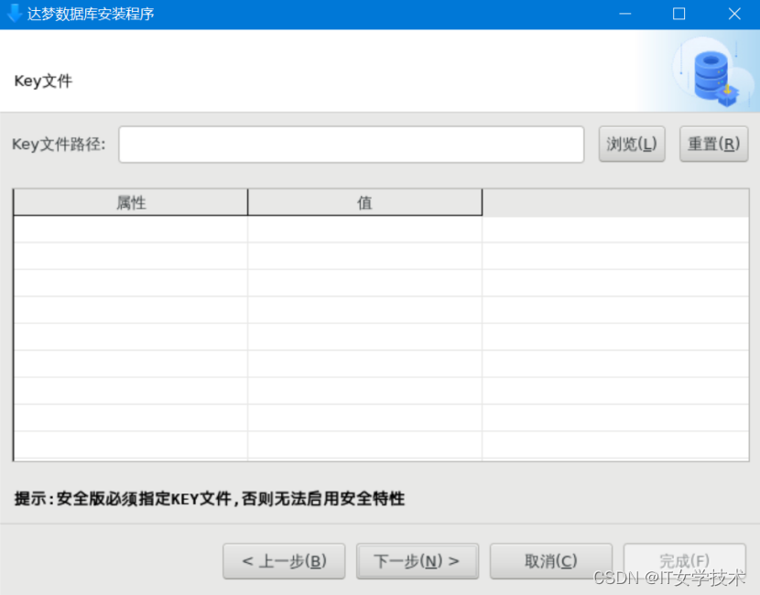Select the 属性 column header
This screenshot has height=595, width=760.
point(130,202)
